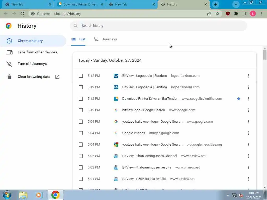The image size is (267, 200).
Task: Open BitView - ThatGamingUser's Channel link
Action: point(149,156)
